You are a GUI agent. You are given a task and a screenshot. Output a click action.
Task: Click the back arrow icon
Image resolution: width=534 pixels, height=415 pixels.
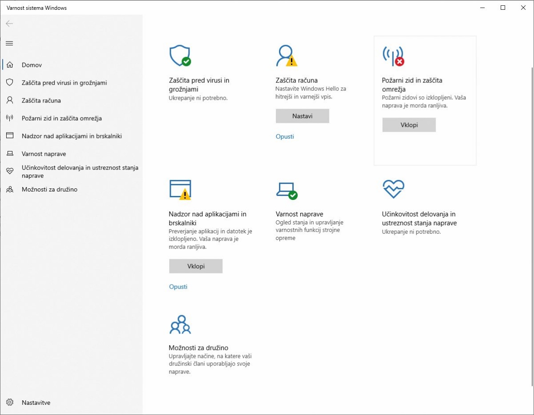9,24
